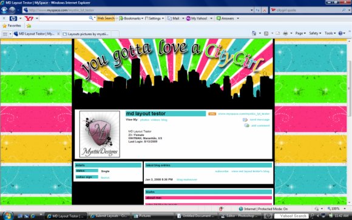Open the Tools dropdown menu
The width and height of the screenshot is (352, 220).
[x=330, y=33]
